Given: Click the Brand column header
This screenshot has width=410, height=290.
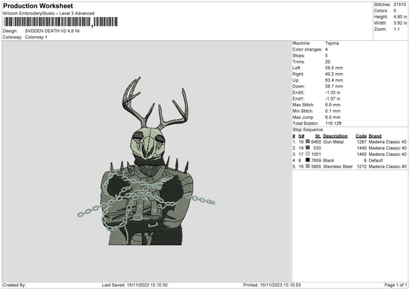Looking at the screenshot, I should (375, 136).
